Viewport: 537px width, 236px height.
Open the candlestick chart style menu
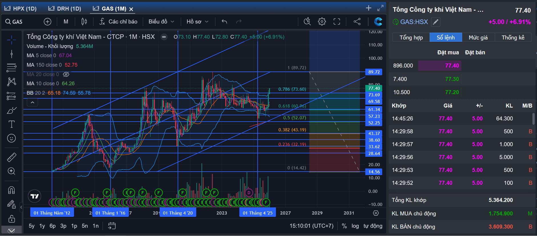[84, 21]
